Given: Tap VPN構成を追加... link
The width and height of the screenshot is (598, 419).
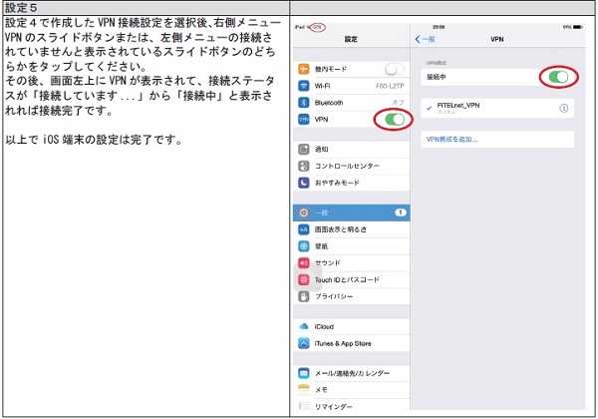Looking at the screenshot, I should (x=453, y=140).
